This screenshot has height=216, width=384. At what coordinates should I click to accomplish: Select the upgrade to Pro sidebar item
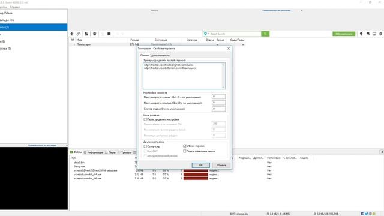point(34,20)
